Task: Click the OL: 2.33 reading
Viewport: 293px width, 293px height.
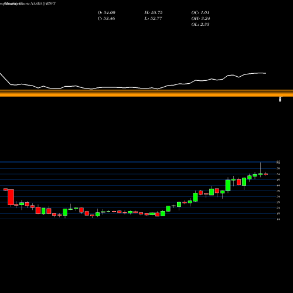Action: 200,25
